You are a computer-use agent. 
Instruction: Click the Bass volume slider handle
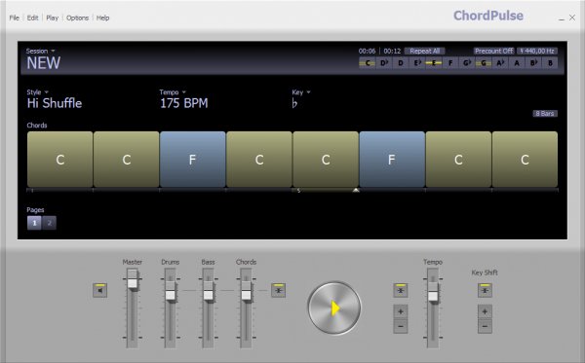[x=209, y=291]
